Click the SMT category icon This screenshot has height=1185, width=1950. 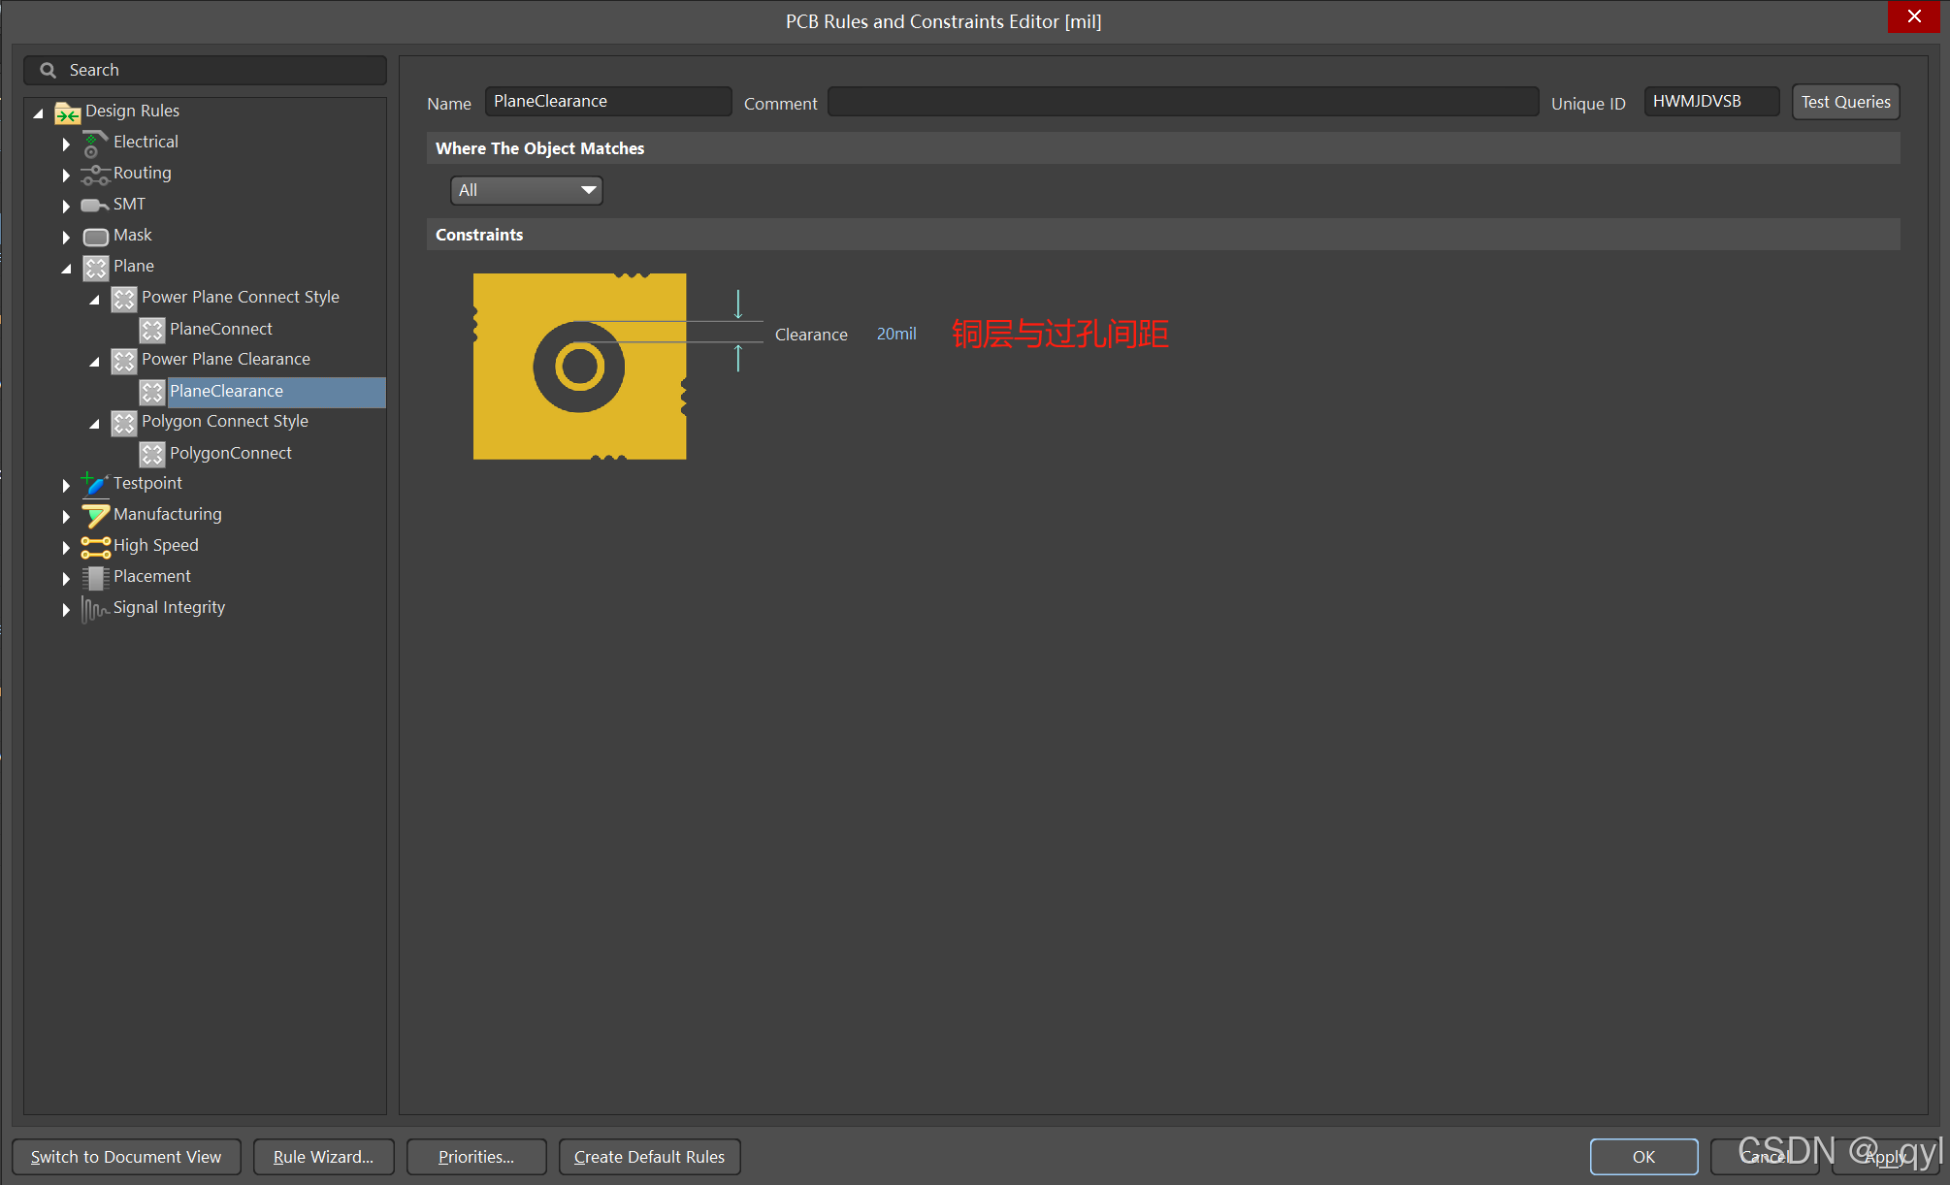coord(94,205)
